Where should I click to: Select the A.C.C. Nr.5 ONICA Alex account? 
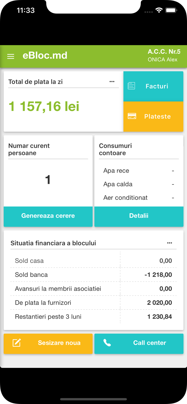click(x=164, y=55)
